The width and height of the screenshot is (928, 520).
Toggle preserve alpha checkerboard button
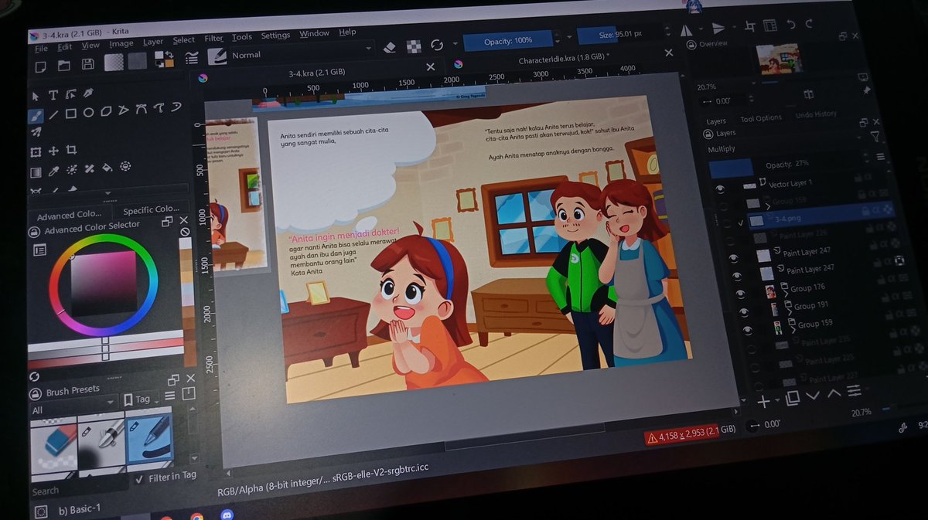coord(414,46)
